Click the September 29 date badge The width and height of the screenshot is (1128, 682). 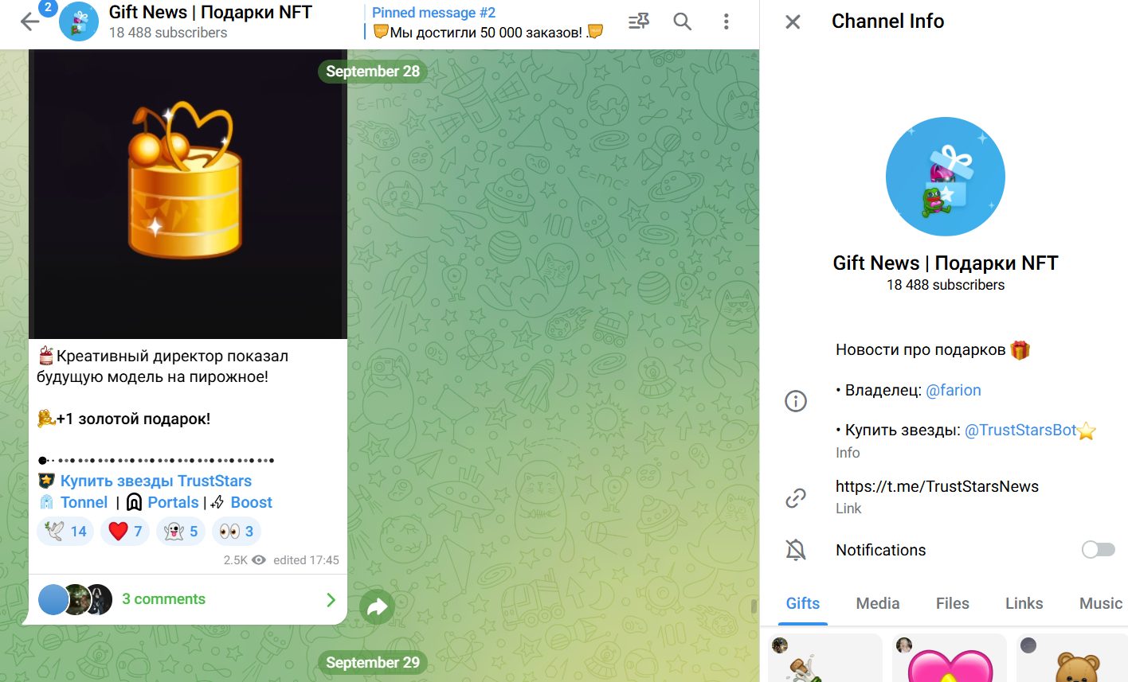point(373,662)
